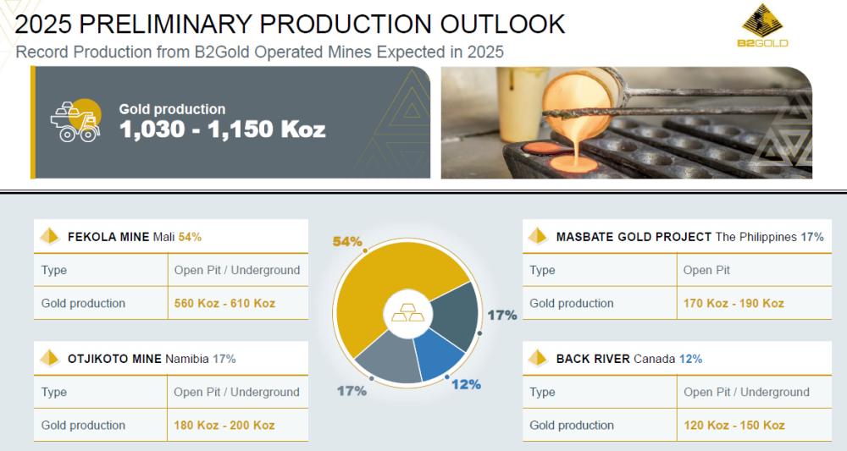847x451 pixels.
Task: Click the Gold production label in Otjikoto table
Action: click(83, 425)
